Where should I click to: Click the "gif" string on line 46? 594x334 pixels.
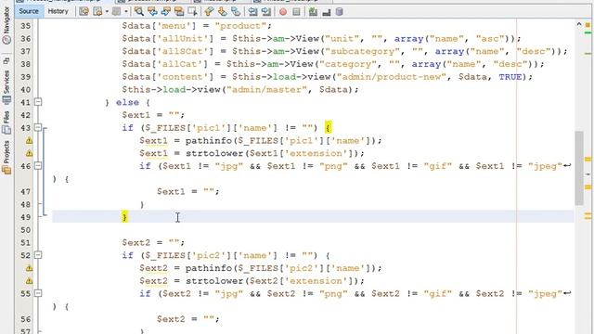437,166
